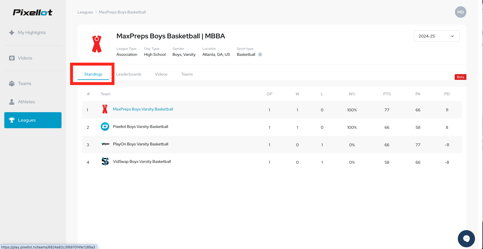This screenshot has height=249, width=483.
Task: Click PlayOn team logo in standings
Action: (x=105, y=144)
